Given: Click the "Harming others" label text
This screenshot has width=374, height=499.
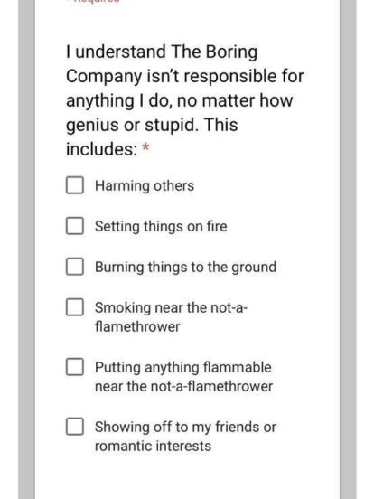Looking at the screenshot, I should (x=145, y=186).
